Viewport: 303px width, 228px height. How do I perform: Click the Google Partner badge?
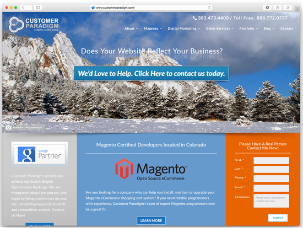click(x=40, y=154)
